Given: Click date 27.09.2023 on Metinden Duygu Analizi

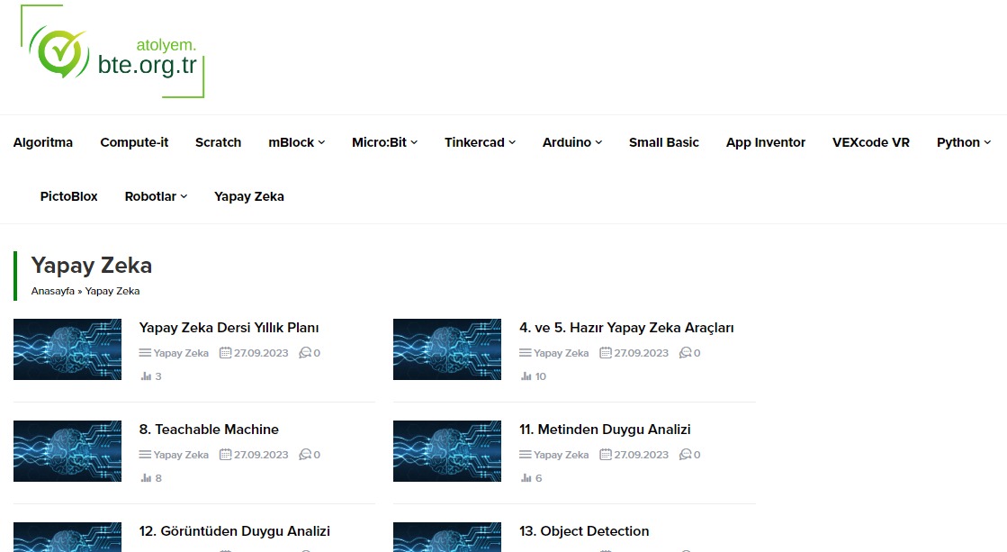Looking at the screenshot, I should (x=641, y=455).
